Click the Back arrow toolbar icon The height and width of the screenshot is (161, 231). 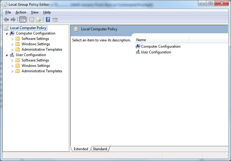(x=6, y=19)
